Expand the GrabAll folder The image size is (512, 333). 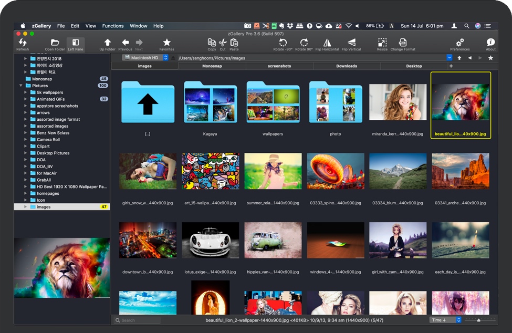[x=26, y=180]
